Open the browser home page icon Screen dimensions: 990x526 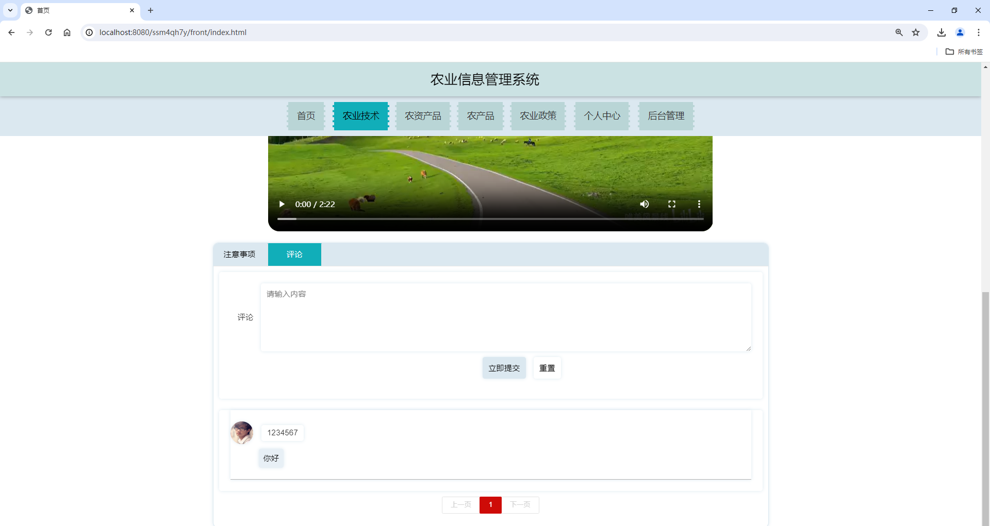coord(67,32)
